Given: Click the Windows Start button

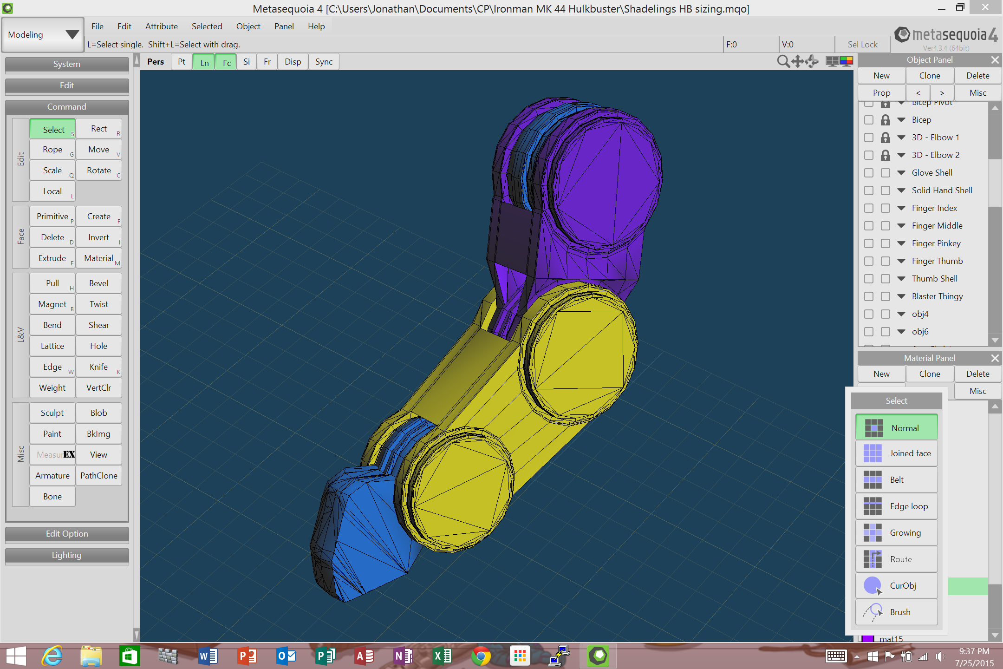Looking at the screenshot, I should coord(16,656).
